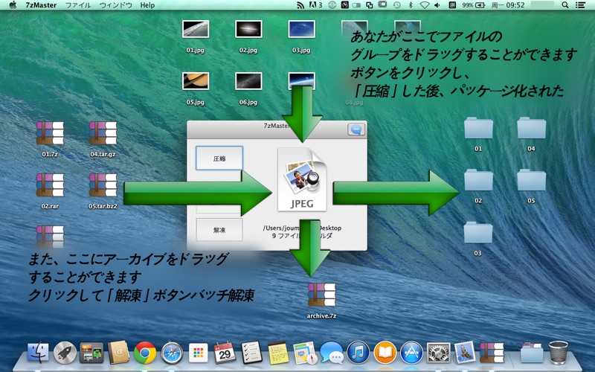Click the 7zMaster archive icon in Dock
Viewport: 595px width, 372px height.
click(492, 352)
